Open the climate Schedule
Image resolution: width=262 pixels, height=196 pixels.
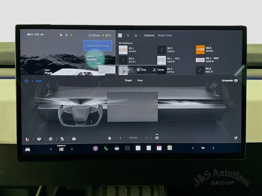click(x=230, y=81)
